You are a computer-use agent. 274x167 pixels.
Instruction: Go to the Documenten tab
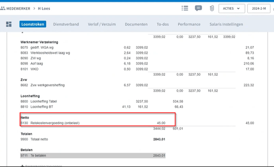136,24
